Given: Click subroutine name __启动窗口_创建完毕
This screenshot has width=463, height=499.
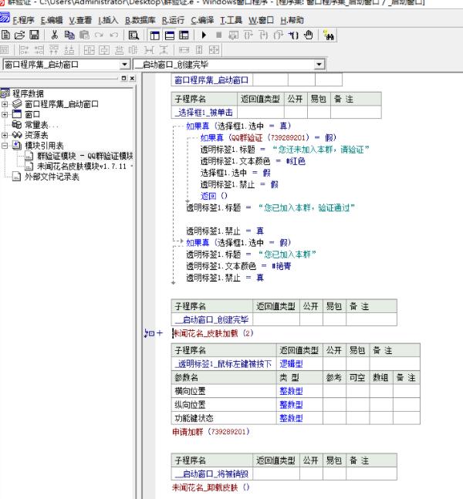Looking at the screenshot, I should 211,319.
